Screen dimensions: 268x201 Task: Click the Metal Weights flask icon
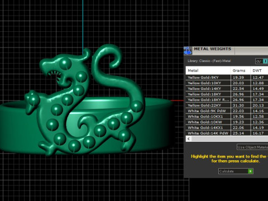click(188, 50)
